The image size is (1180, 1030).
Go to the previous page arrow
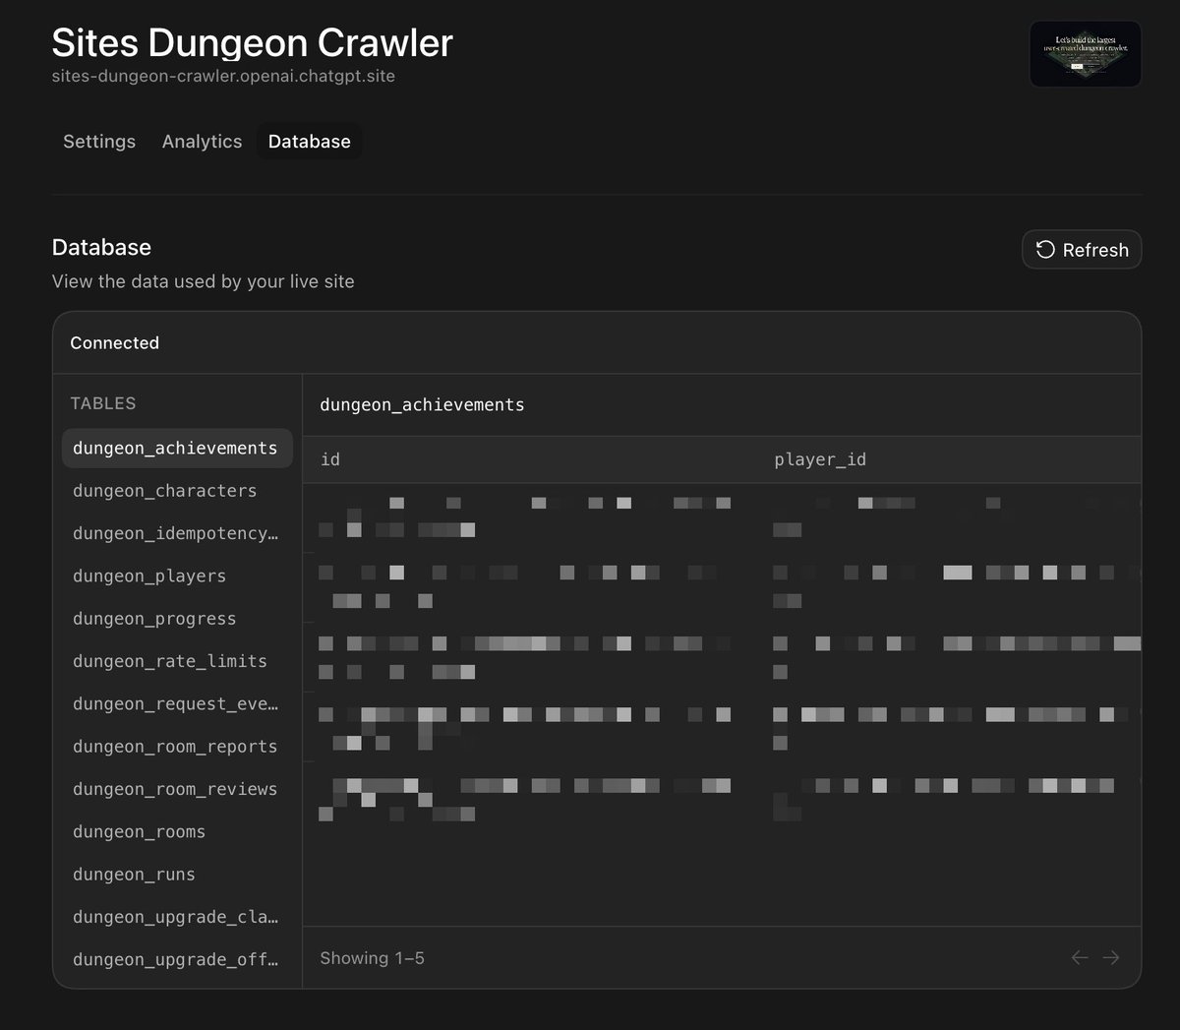(1080, 957)
